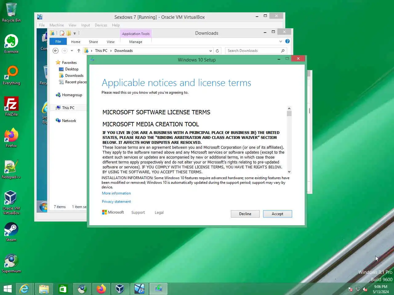The width and height of the screenshot is (394, 295).
Task: Click the Support link in setup
Action: pos(138,213)
